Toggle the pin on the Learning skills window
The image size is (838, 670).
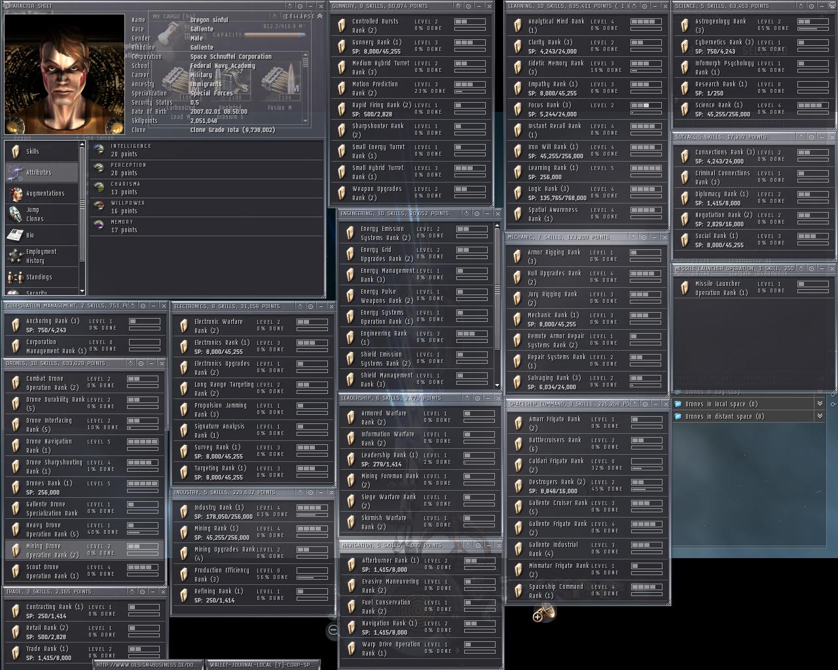click(644, 6)
